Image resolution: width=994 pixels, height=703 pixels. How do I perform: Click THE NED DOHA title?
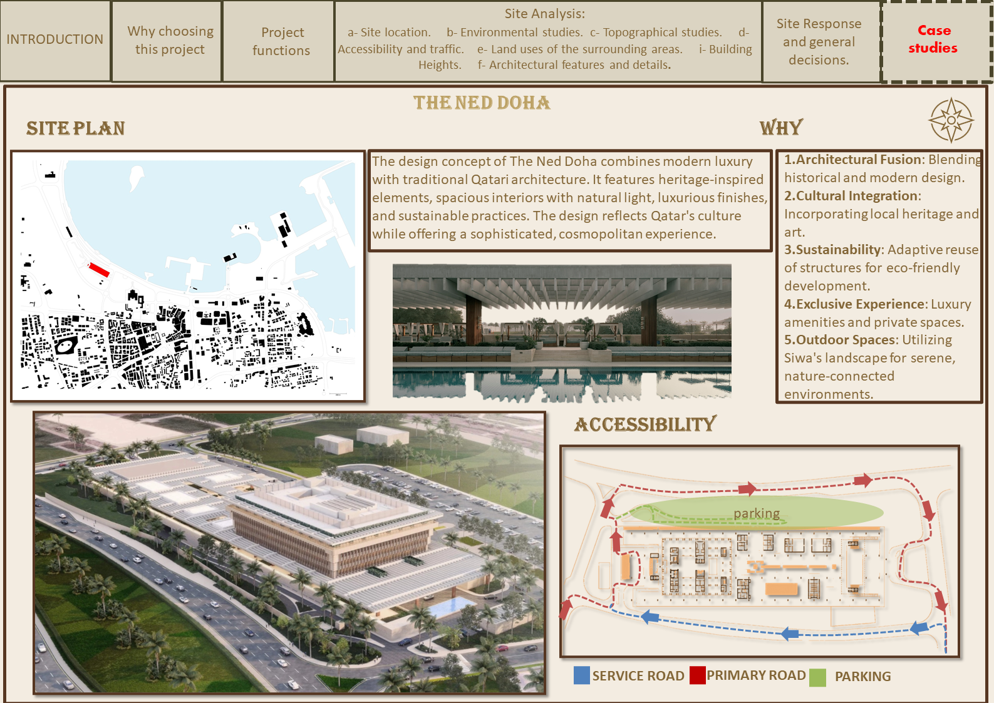pos(482,103)
